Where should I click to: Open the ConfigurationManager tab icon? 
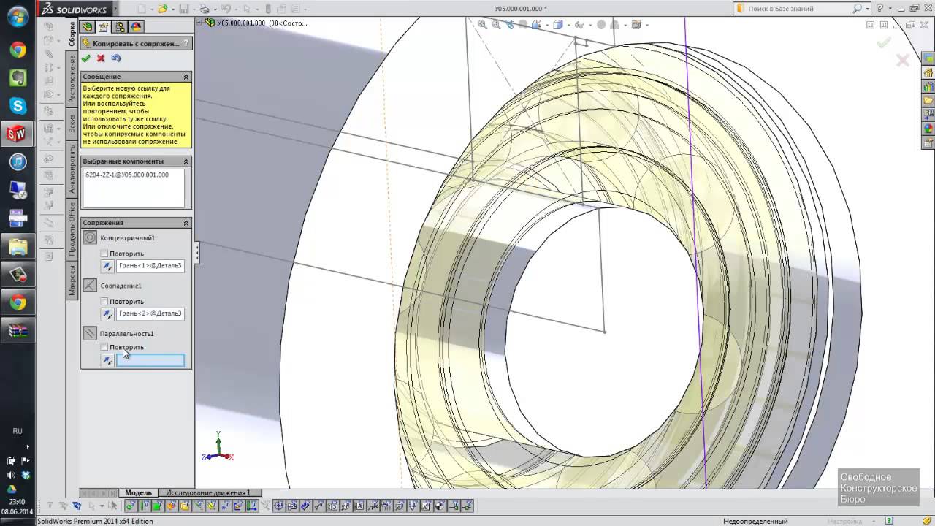[x=120, y=27]
